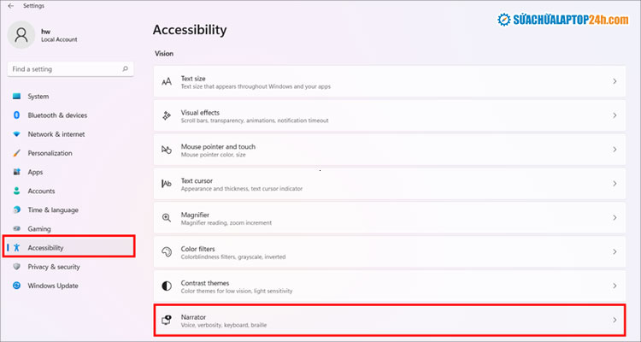Open the Gaming settings page
This screenshot has width=641, height=342.
tap(39, 229)
